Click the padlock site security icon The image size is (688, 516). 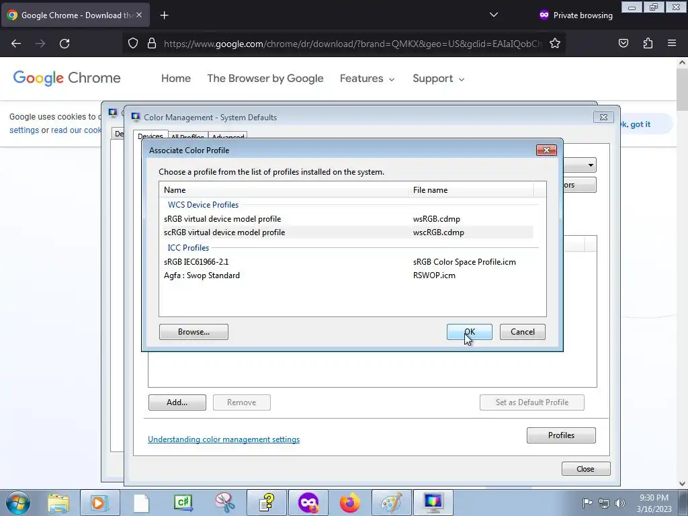(x=152, y=44)
